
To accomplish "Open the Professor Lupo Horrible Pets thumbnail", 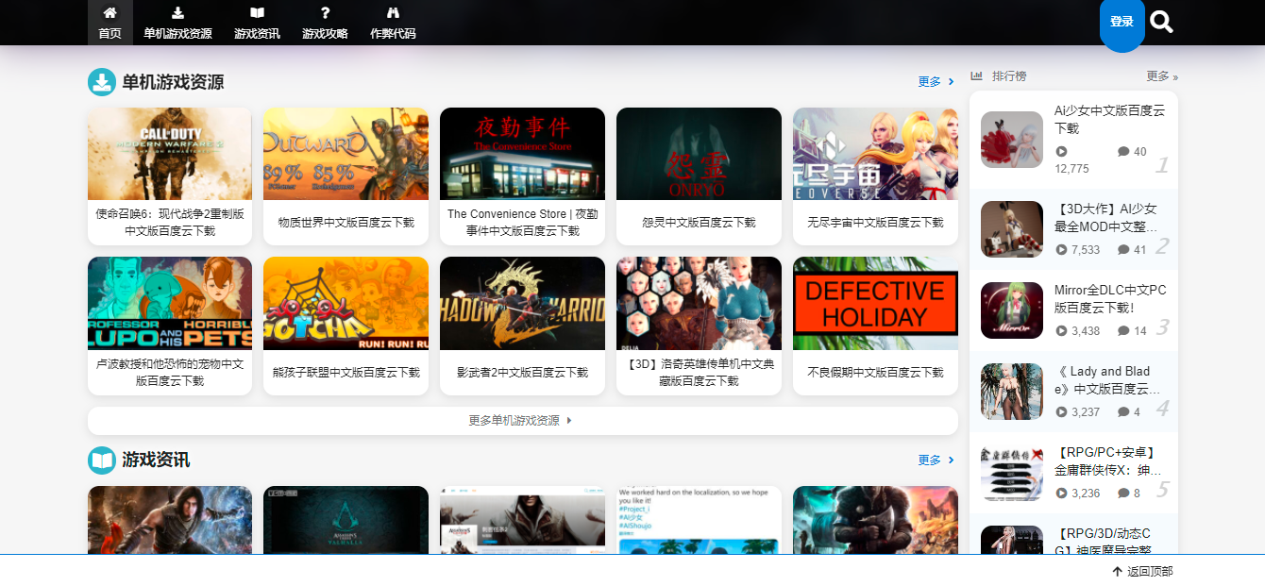I will pyautogui.click(x=170, y=303).
